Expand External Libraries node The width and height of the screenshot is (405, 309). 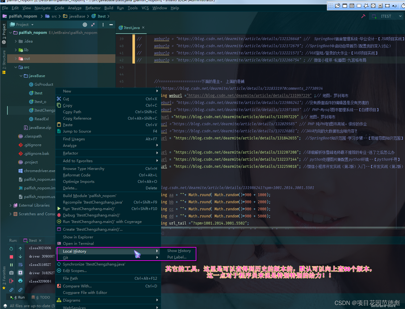point(10,205)
